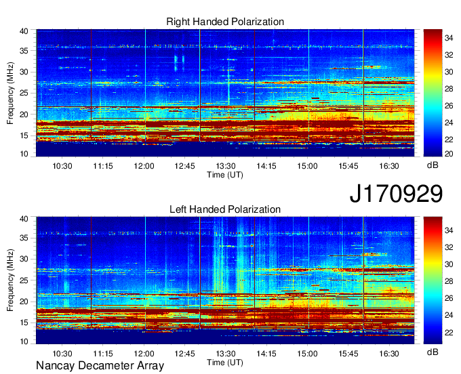Screen dimensions: 461x374
Task: Click the 16:30 time tick on Left Handed plot
Action: tap(389, 354)
